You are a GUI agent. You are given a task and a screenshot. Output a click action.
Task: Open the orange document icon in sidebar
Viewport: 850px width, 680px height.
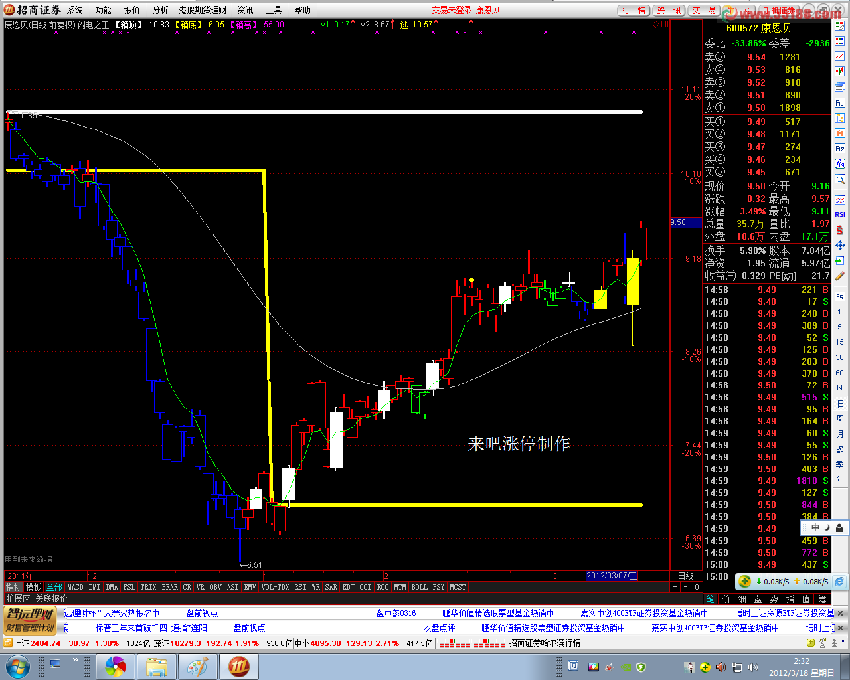840,133
